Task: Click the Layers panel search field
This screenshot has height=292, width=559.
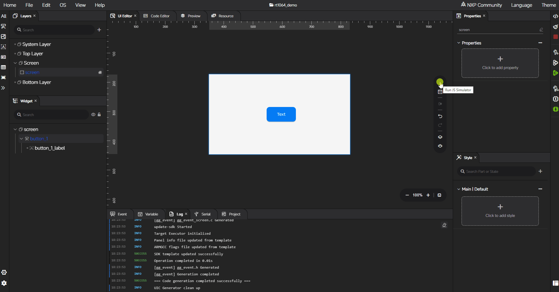Action: (54, 30)
